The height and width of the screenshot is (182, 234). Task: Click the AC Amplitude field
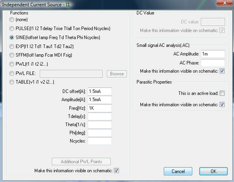[213, 54]
